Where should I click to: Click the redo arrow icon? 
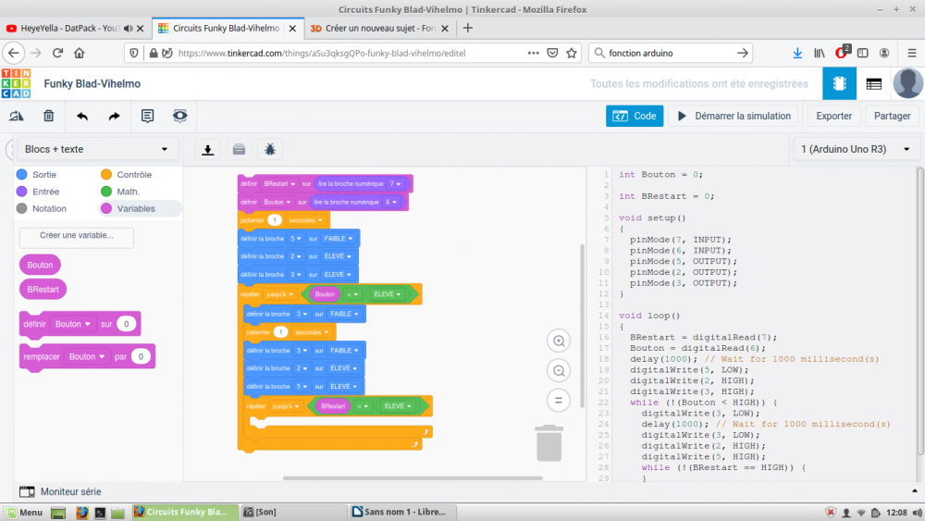tap(114, 116)
